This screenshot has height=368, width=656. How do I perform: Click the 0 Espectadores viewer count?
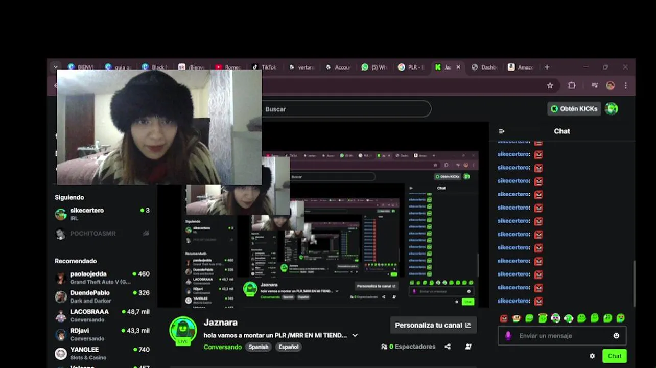pos(408,347)
